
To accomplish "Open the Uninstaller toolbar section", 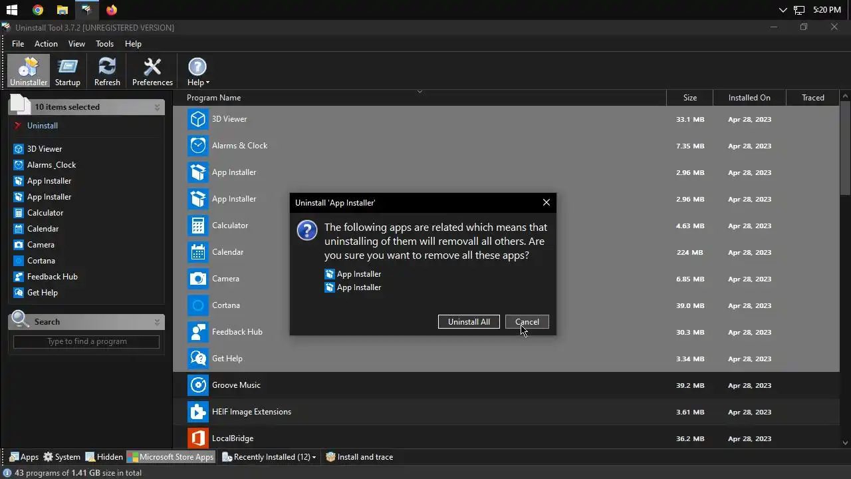I will click(29, 71).
